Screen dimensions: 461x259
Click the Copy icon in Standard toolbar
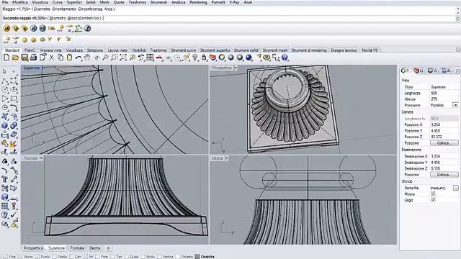(61, 58)
